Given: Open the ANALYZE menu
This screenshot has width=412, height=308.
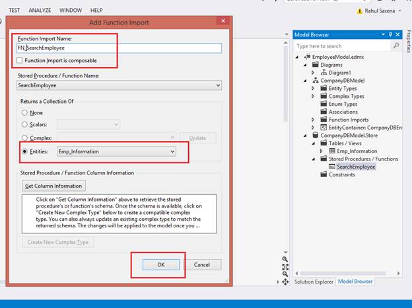Looking at the screenshot, I should (x=40, y=11).
